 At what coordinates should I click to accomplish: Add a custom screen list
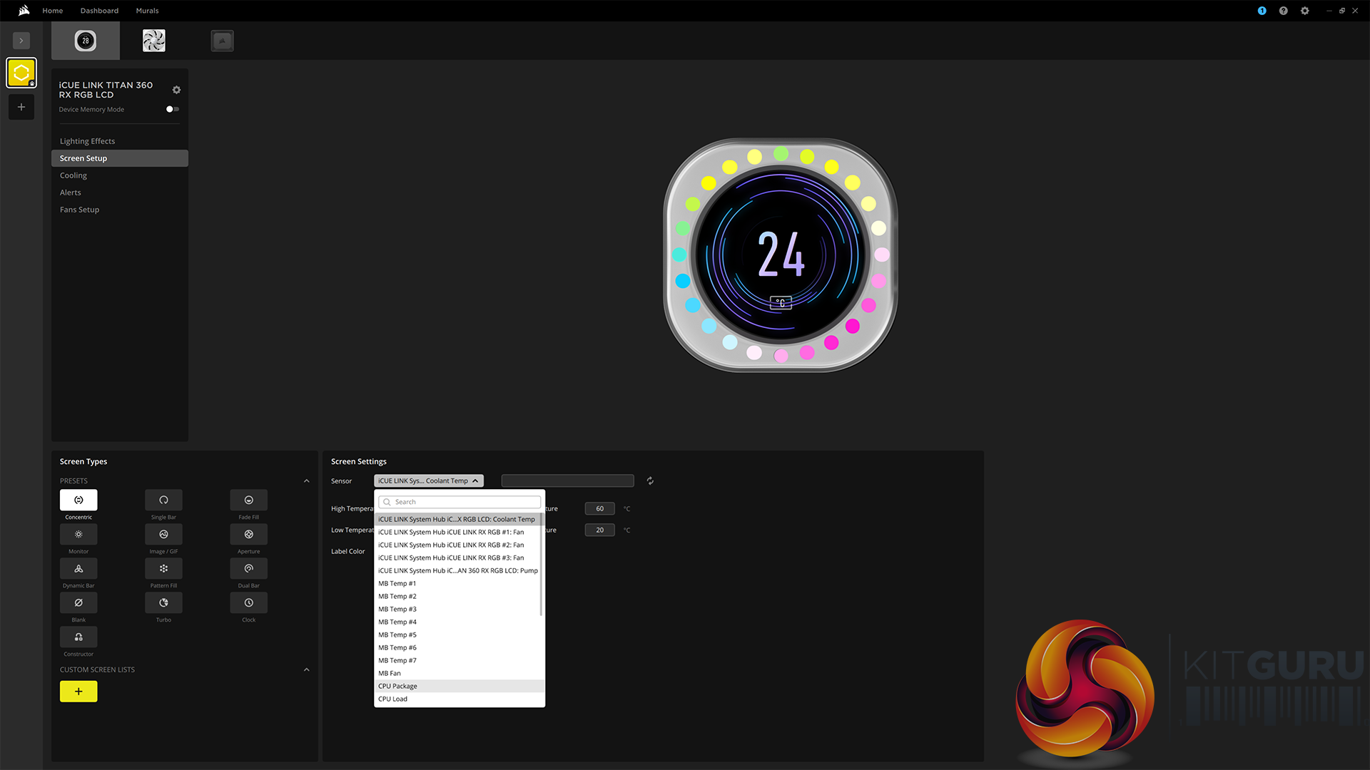tap(78, 692)
